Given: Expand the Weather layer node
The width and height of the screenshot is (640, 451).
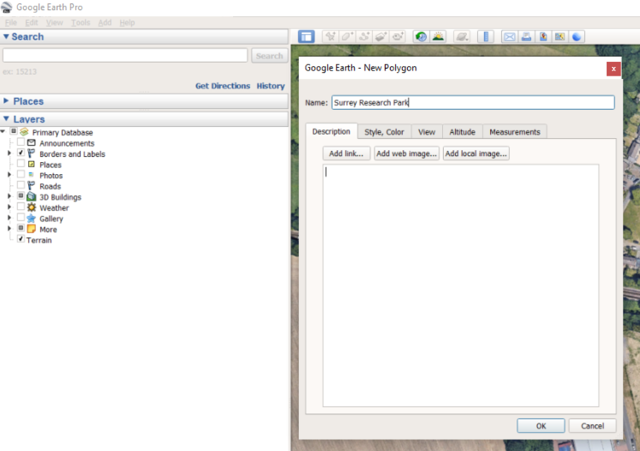Looking at the screenshot, I should click(x=9, y=207).
